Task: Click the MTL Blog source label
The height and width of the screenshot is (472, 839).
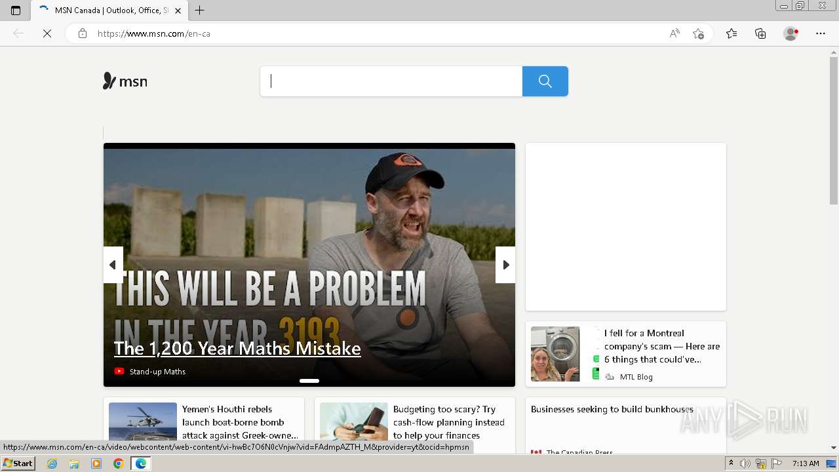Action: (636, 377)
